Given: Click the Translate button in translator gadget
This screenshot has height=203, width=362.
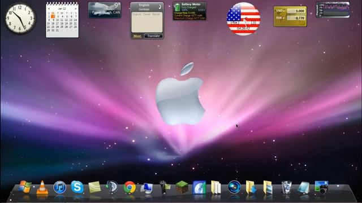Looking at the screenshot, I should pos(153,36).
